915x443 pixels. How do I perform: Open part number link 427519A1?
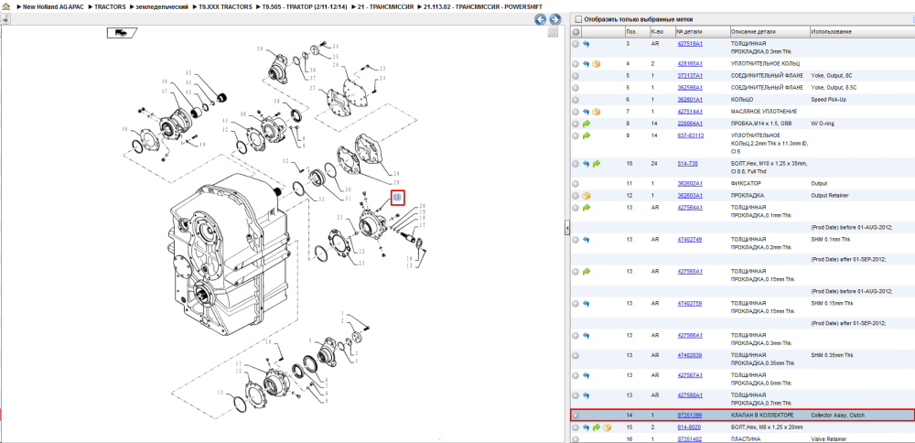coord(690,44)
